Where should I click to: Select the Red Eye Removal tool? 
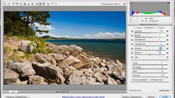coord(36,4)
